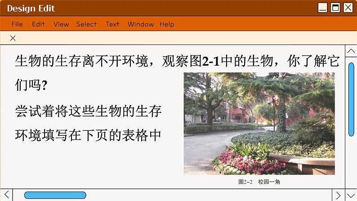Click the caption 图2-2 校园一角
The image size is (357, 201).
pyautogui.click(x=259, y=182)
